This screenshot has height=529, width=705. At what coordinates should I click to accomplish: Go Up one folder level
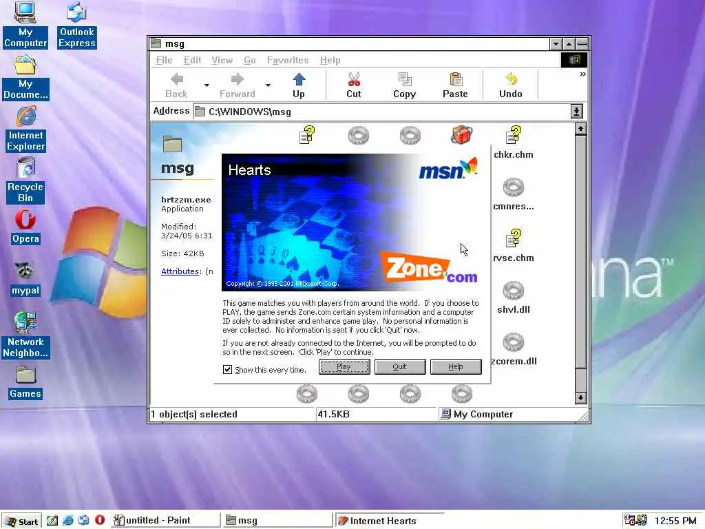pyautogui.click(x=299, y=85)
